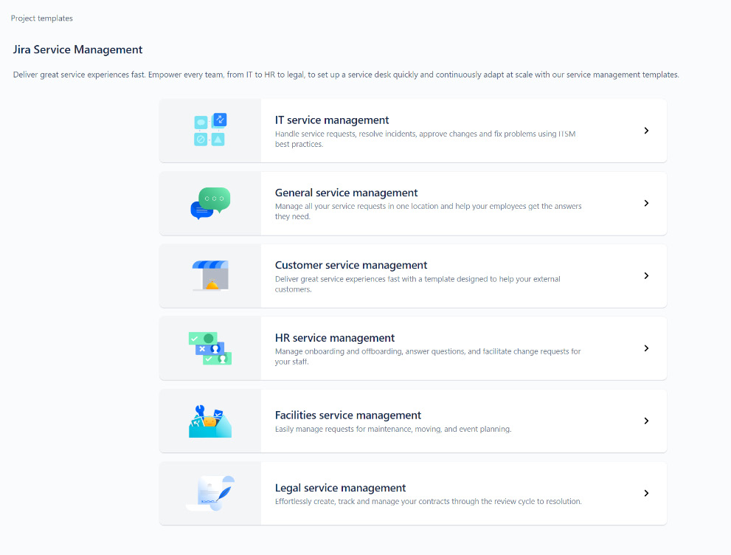Click the IT service management grid icon
Screen dimensions: 731x555
pyautogui.click(x=210, y=130)
